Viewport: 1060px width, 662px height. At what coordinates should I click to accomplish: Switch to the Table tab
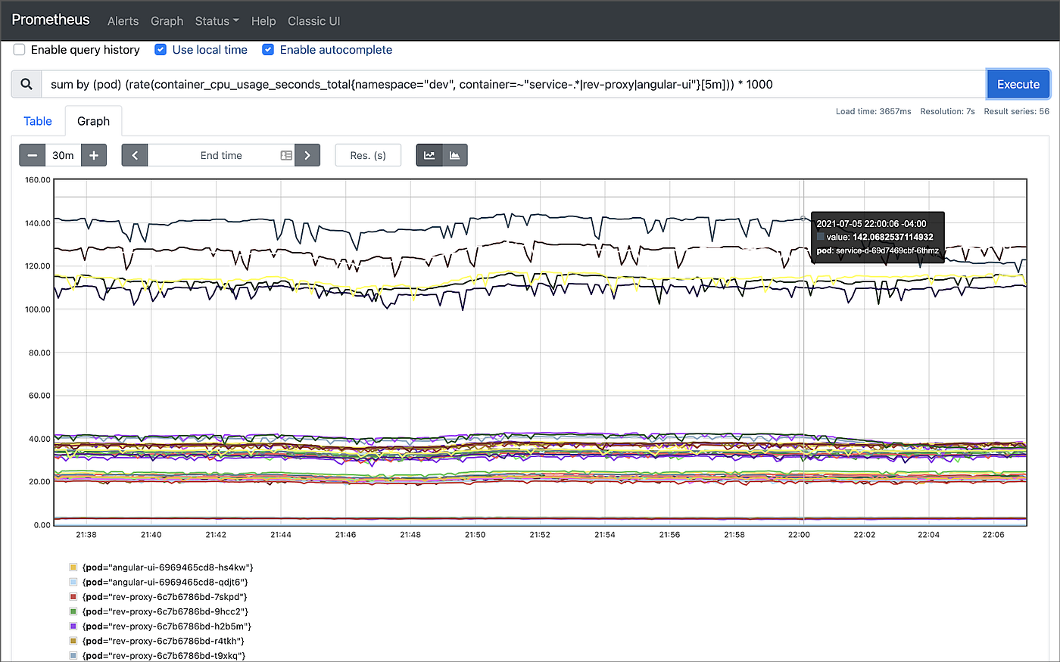[x=38, y=121]
